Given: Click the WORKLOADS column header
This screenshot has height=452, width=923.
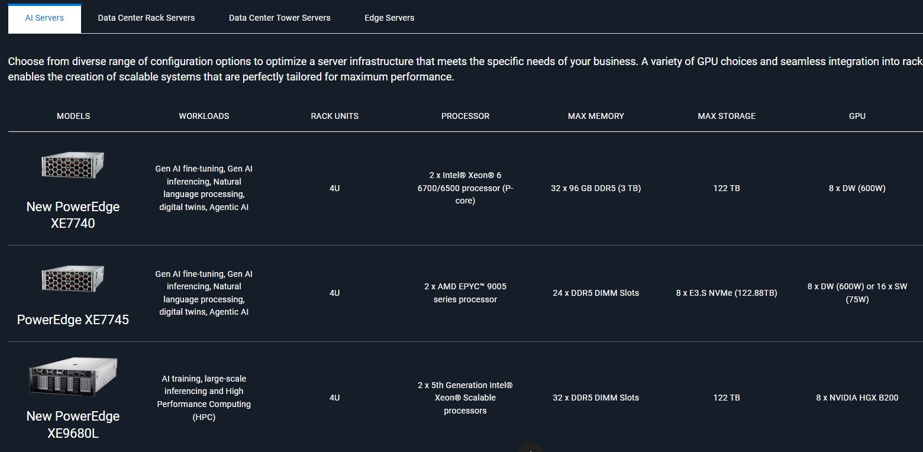Looking at the screenshot, I should [x=204, y=116].
